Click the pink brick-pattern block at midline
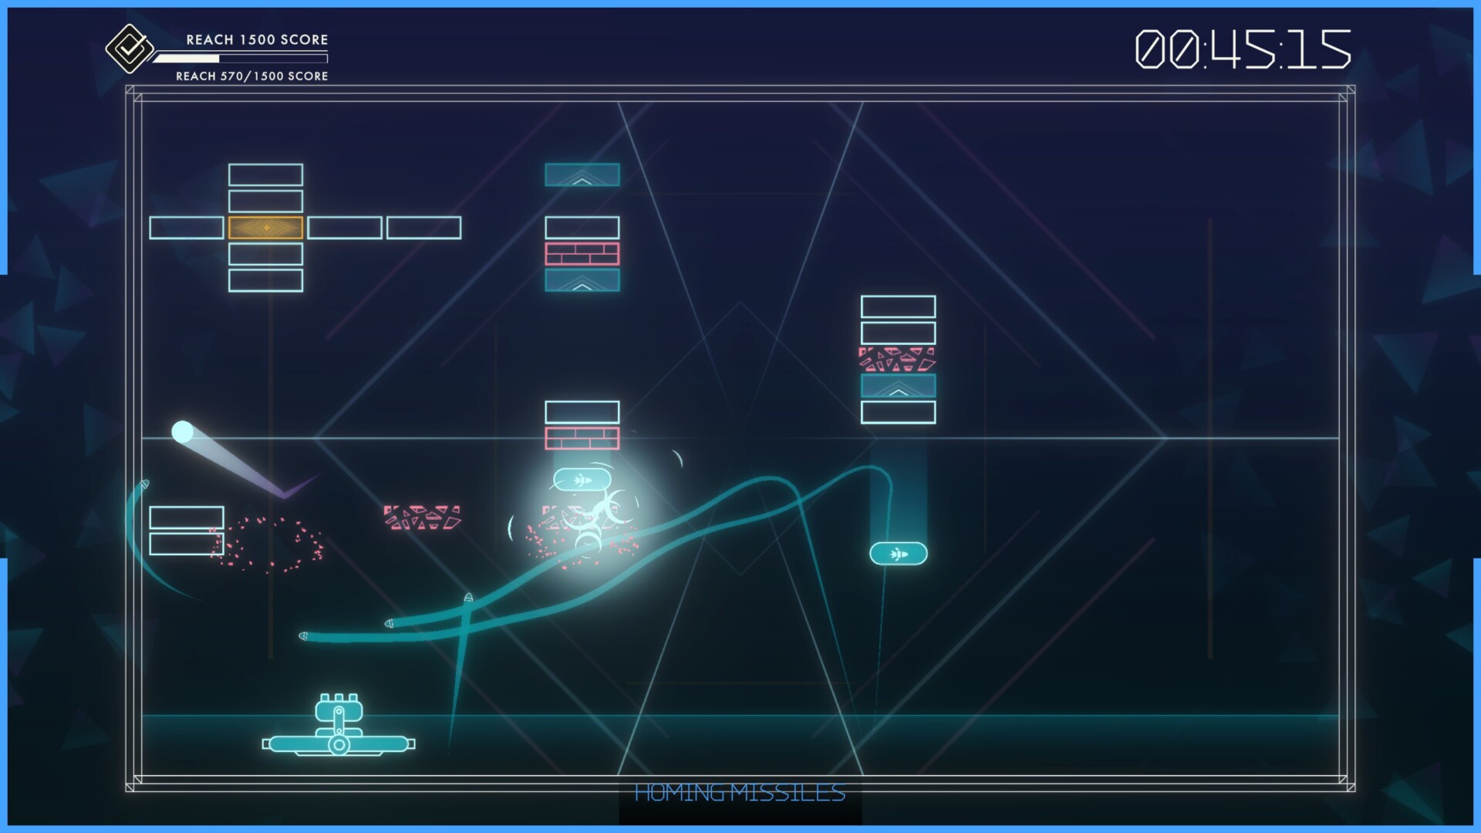 click(x=582, y=438)
